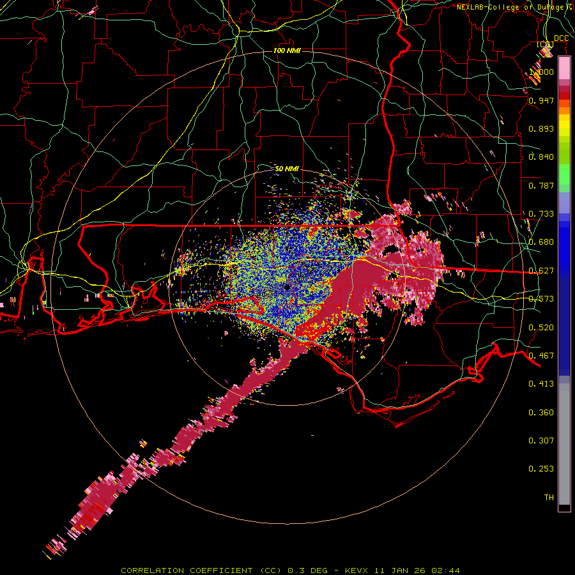Click the 0.893 scale value
Image resolution: width=575 pixels, height=575 pixels.
tap(541, 128)
